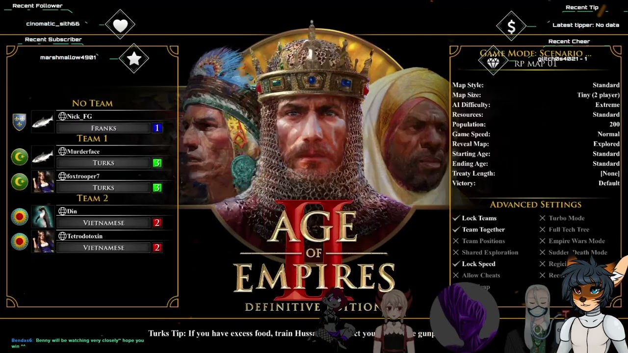The width and height of the screenshot is (628, 353).
Task: Click the Game Mode: Scenario heading
Action: [535, 53]
